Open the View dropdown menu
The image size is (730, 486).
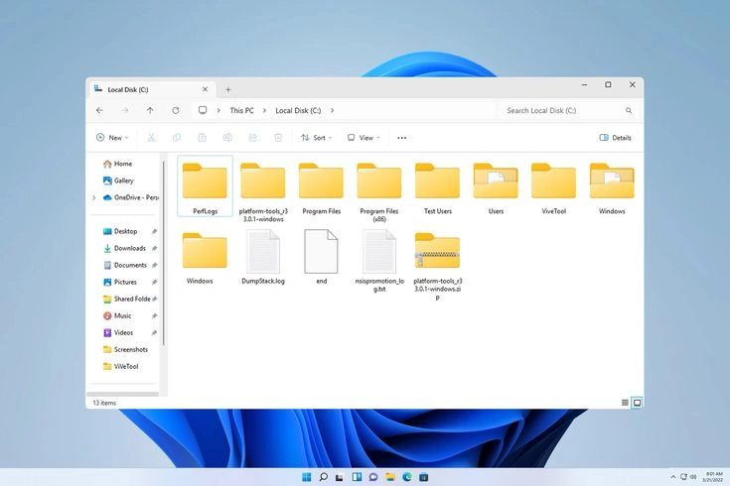[x=364, y=138]
